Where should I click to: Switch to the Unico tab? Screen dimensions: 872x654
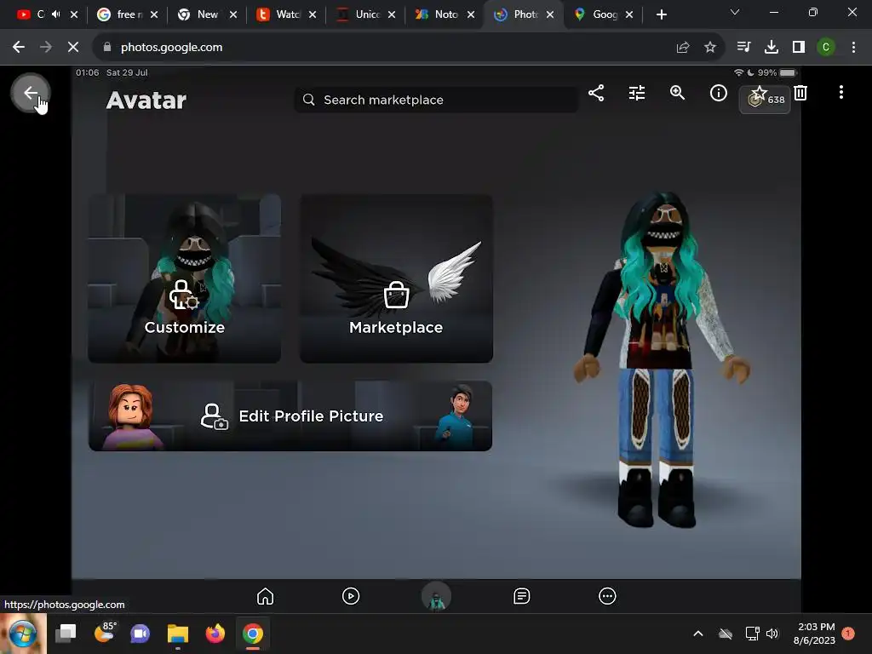pyautogui.click(x=364, y=14)
